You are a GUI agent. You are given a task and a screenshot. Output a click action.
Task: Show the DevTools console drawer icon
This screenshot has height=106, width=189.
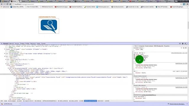180,44
